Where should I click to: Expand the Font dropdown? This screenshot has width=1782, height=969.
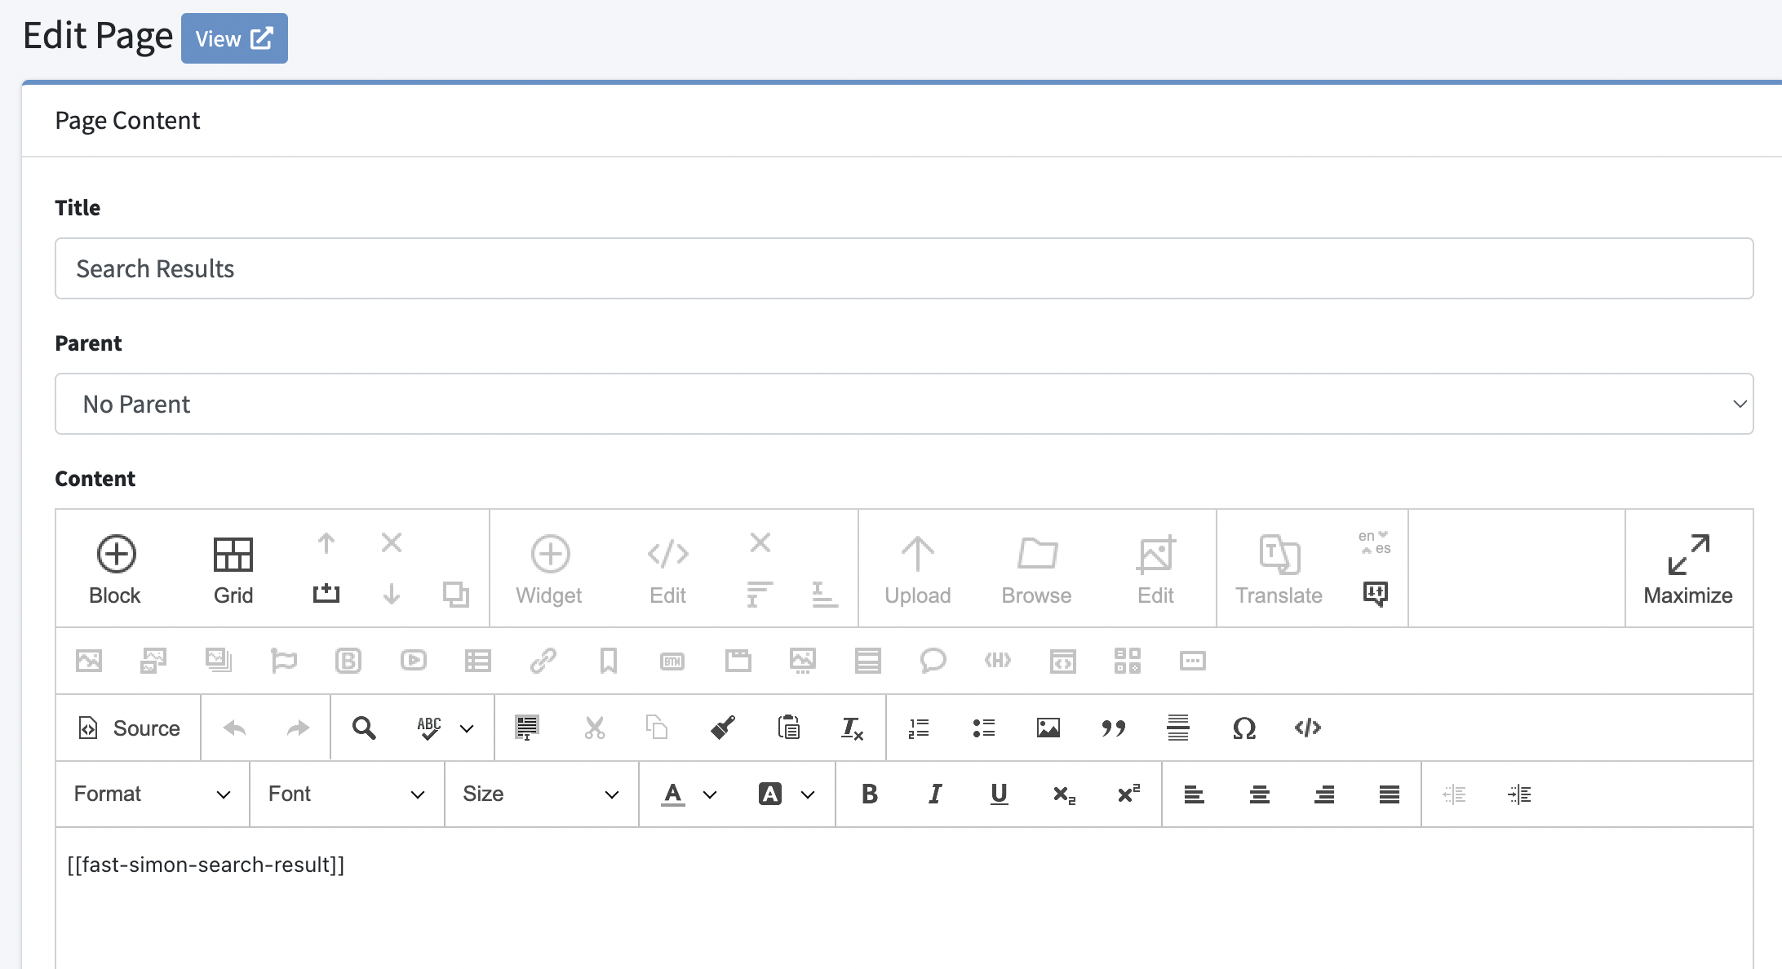347,794
